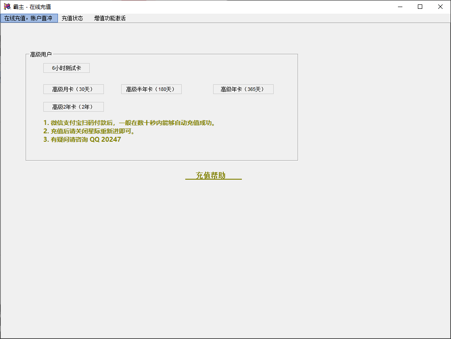Click blank space between 高级半年卡 and 高级年卡

(x=197, y=89)
